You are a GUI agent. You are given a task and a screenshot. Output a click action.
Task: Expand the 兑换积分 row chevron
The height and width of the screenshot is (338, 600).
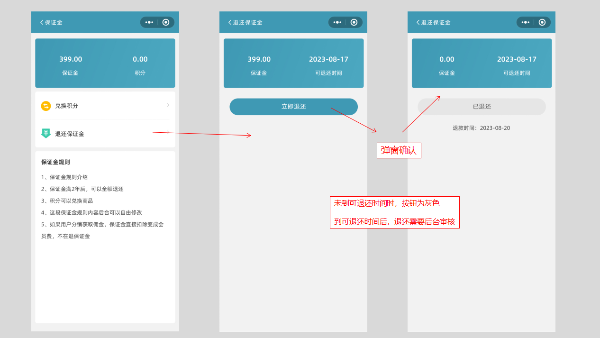pyautogui.click(x=168, y=105)
